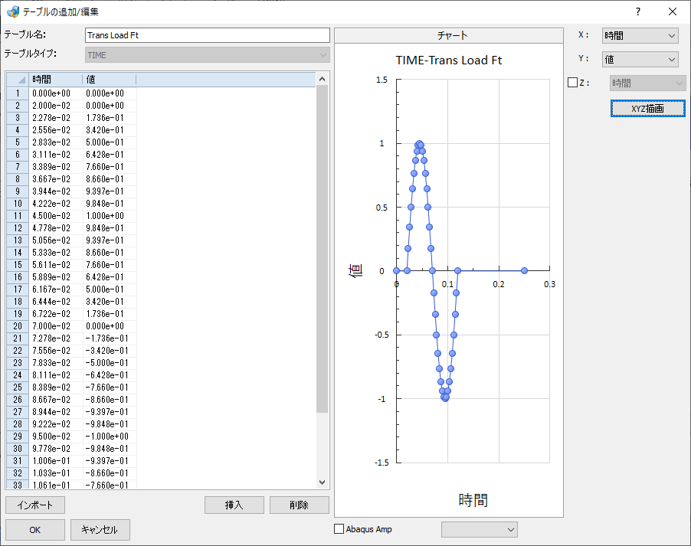Click the application icon in title bar
This screenshot has height=546, width=691.
click(13, 11)
